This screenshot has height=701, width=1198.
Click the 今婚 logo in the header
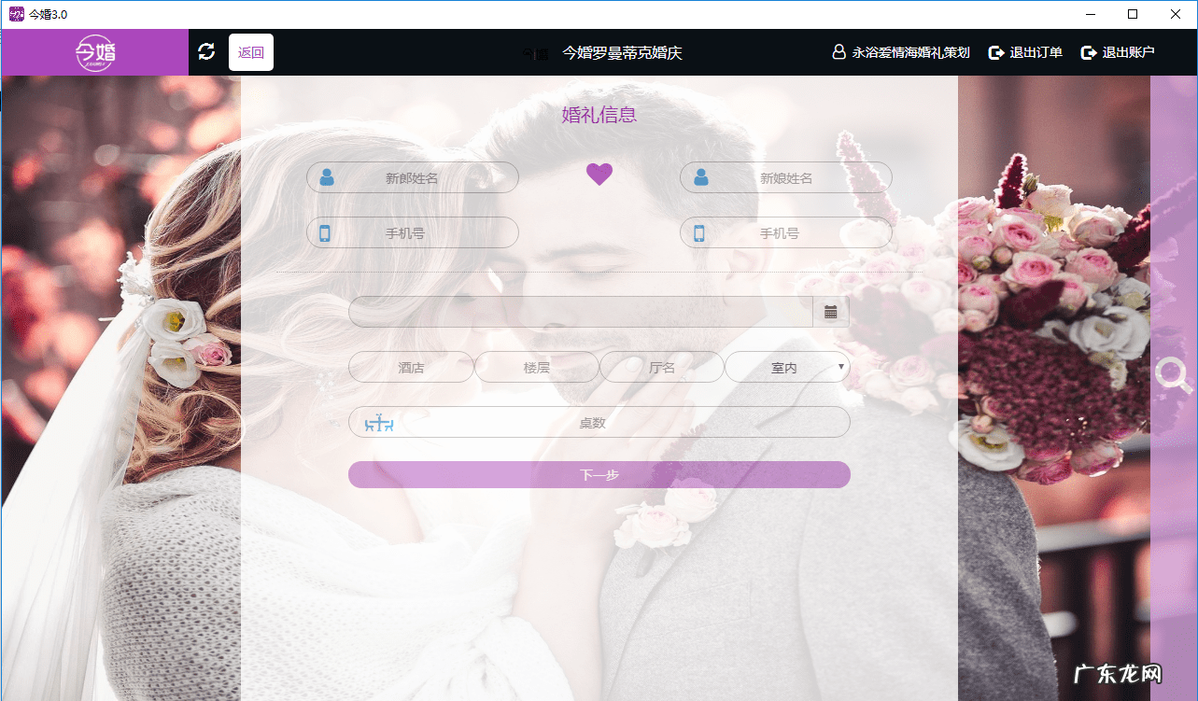click(x=93, y=51)
